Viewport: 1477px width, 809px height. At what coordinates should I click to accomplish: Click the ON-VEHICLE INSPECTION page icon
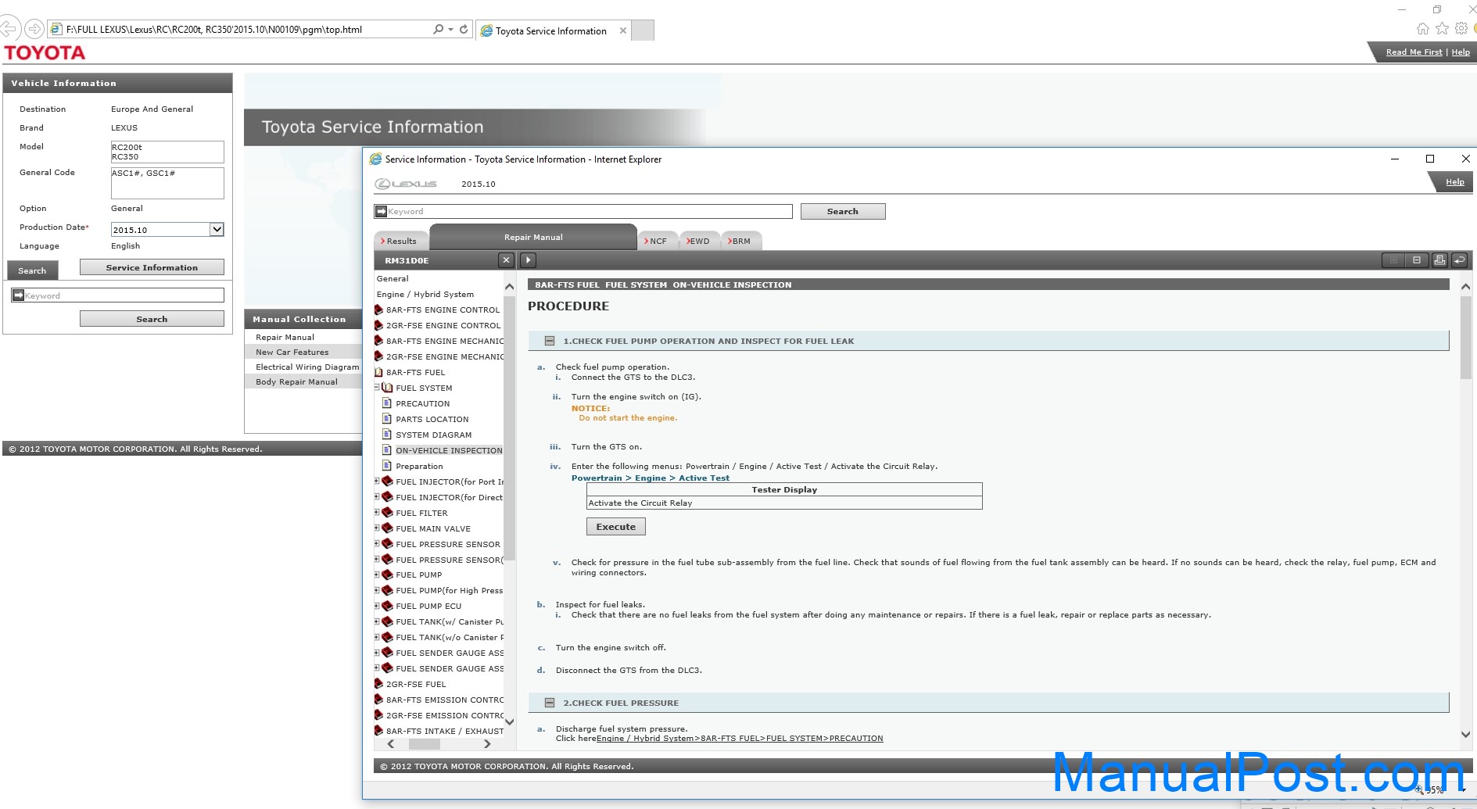[x=386, y=450]
